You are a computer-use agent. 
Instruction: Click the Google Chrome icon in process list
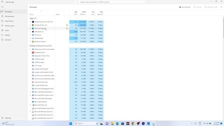click(33, 25)
